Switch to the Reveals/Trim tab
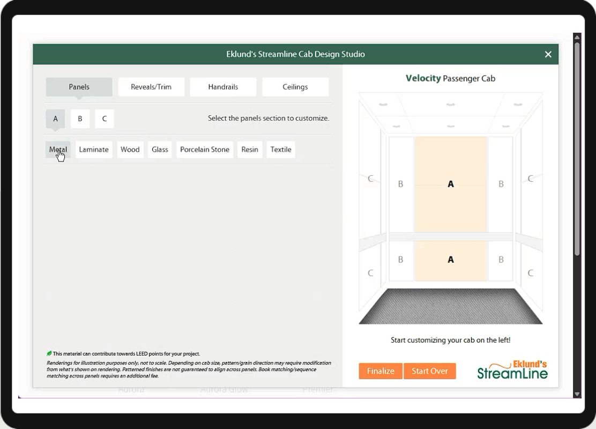This screenshot has height=429, width=596. [151, 87]
